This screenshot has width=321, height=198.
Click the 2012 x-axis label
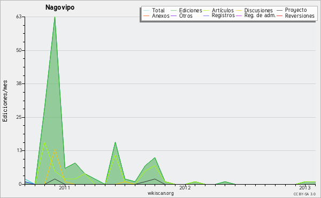pyautogui.click(x=185, y=188)
